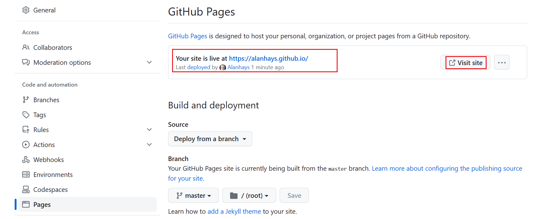Open the / (root) folder dropdown
This screenshot has height=219, width=539.
[249, 195]
